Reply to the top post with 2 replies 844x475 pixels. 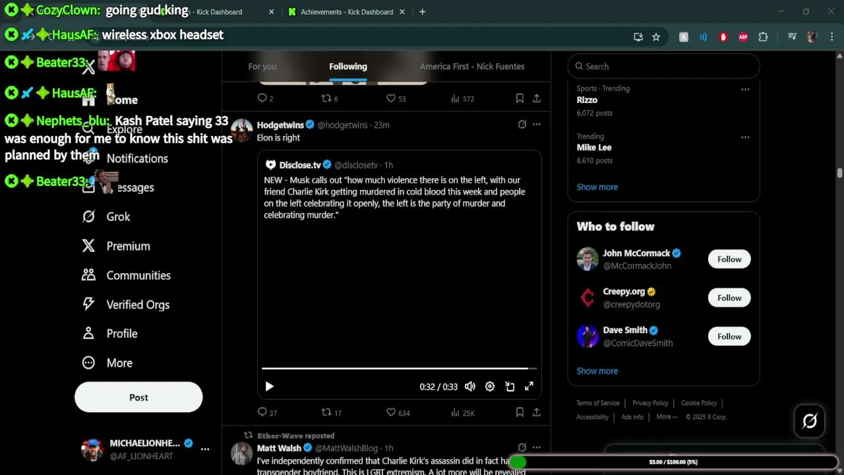(265, 98)
